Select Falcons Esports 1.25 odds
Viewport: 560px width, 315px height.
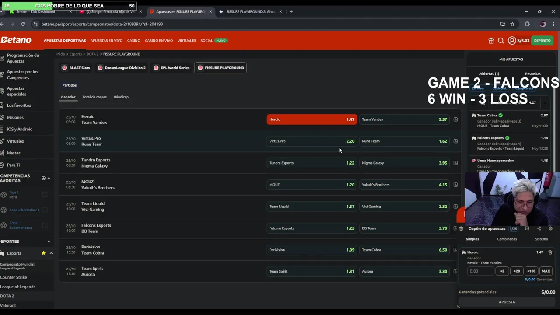312,228
